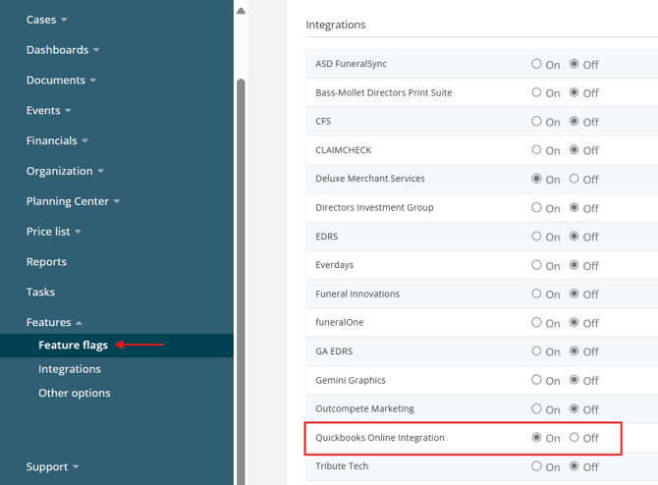Viewport: 658px width, 485px height.
Task: Click Other options under Features
Action: point(74,393)
